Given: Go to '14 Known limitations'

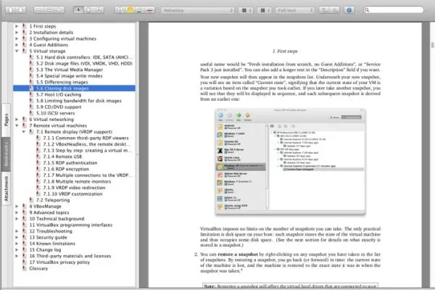Looking at the screenshot, I should [x=52, y=244].
